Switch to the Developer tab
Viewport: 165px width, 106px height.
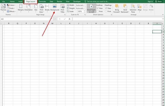point(77,1)
